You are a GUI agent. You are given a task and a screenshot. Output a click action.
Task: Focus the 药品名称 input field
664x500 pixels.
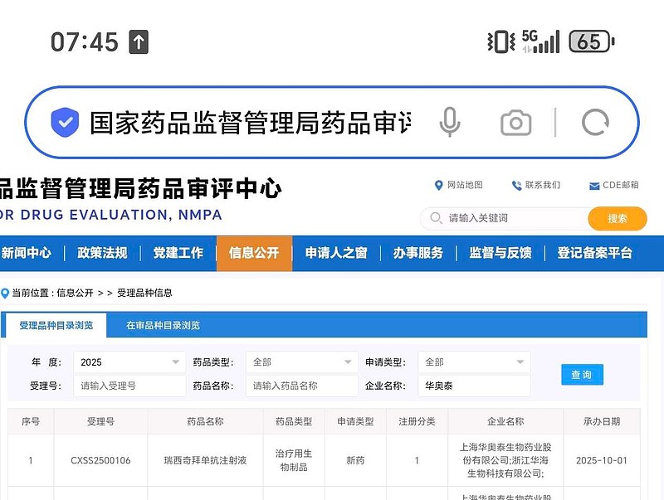click(x=302, y=386)
